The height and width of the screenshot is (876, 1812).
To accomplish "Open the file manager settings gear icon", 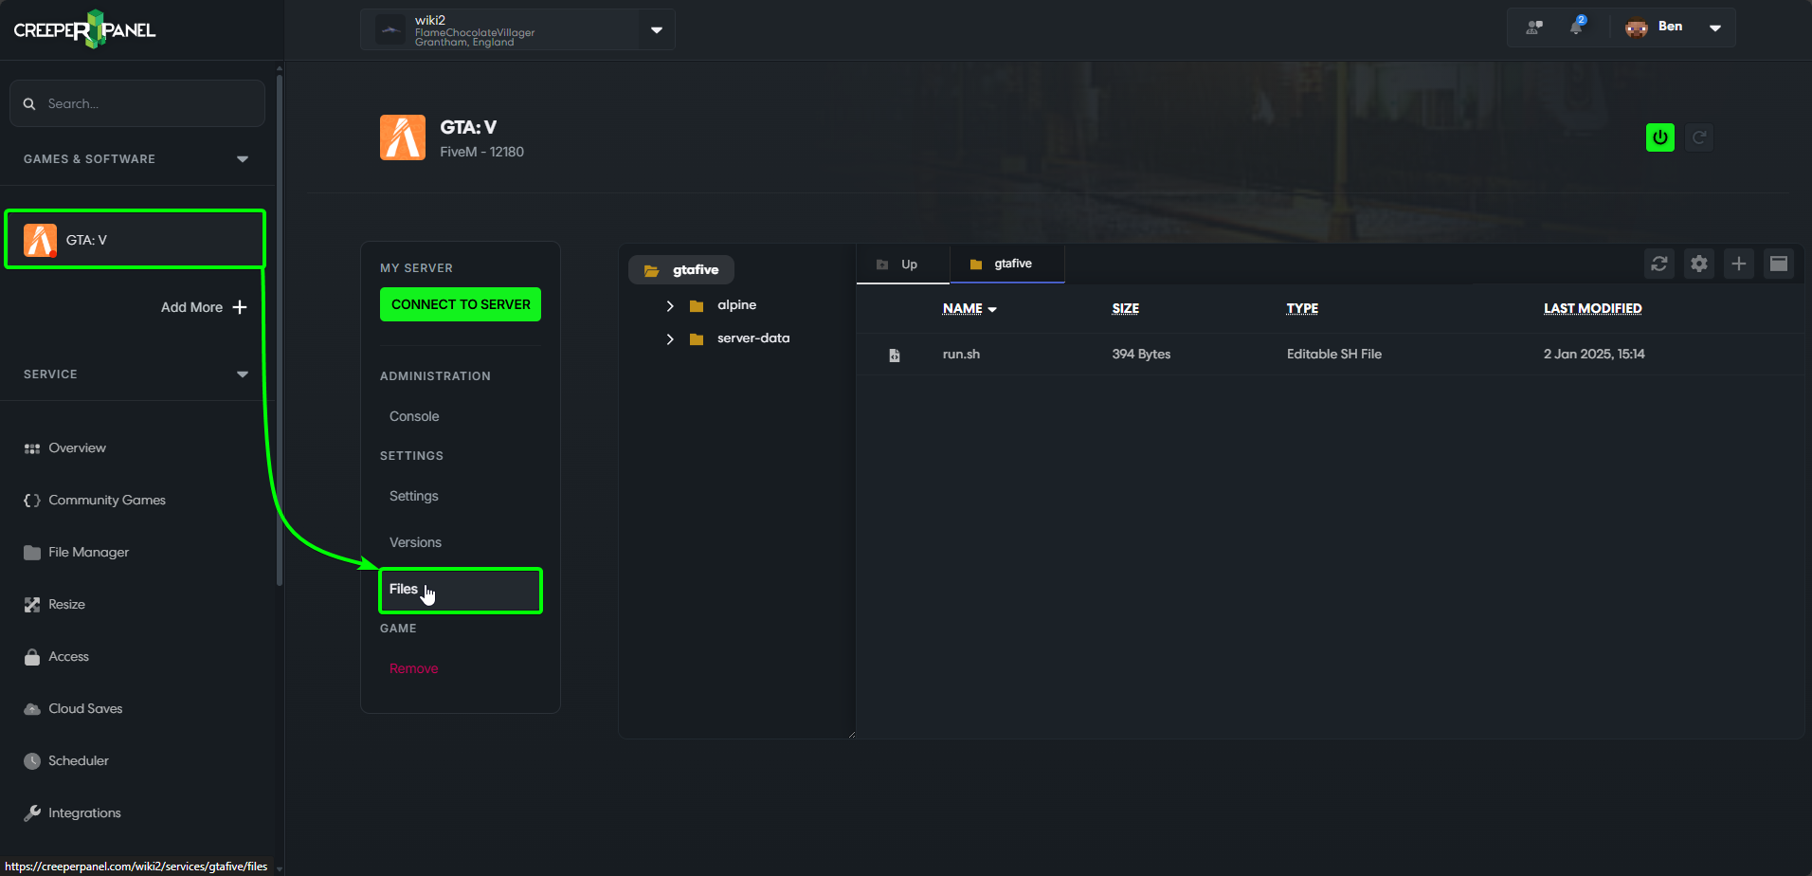I will coord(1699,264).
